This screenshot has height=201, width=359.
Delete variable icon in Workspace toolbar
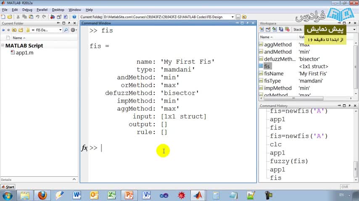(x=287, y=29)
